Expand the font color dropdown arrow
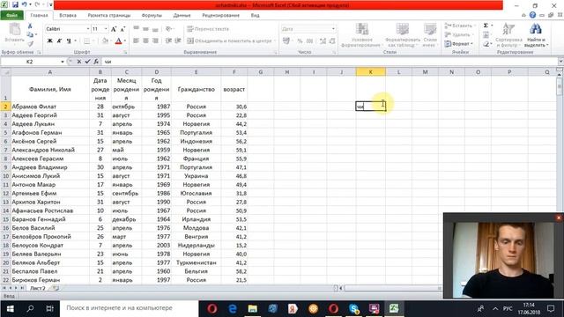This screenshot has width=564, height=317. (x=125, y=41)
